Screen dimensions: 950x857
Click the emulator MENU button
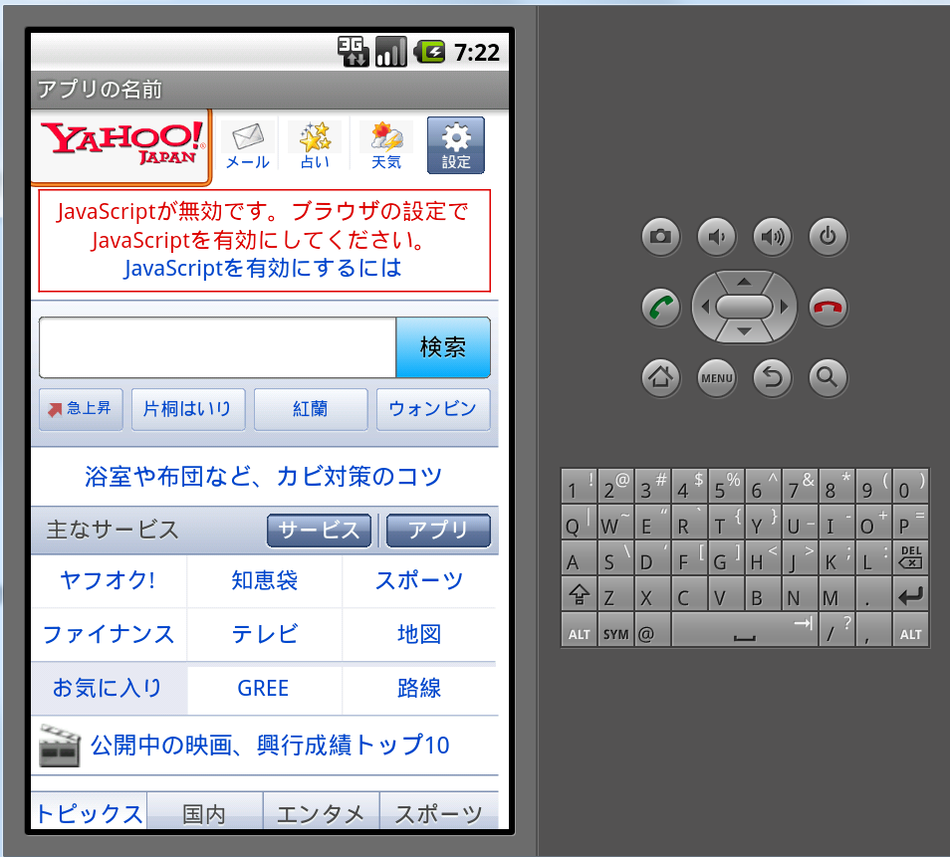[716, 377]
